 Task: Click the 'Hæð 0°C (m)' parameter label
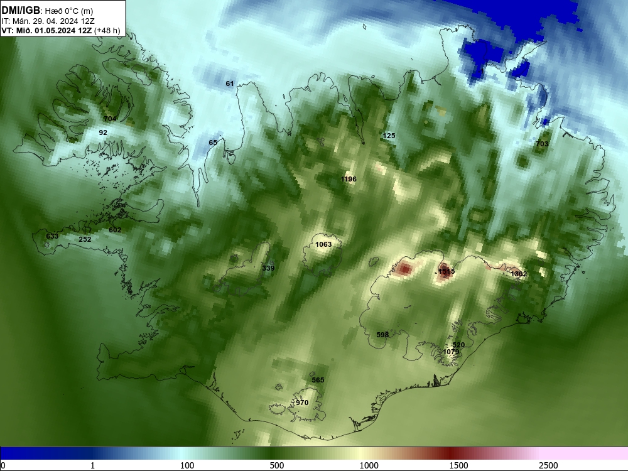(x=69, y=11)
